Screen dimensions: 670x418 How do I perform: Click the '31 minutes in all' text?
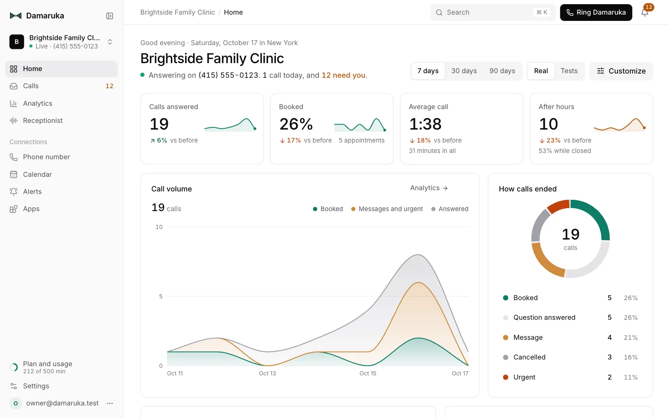pyautogui.click(x=432, y=151)
